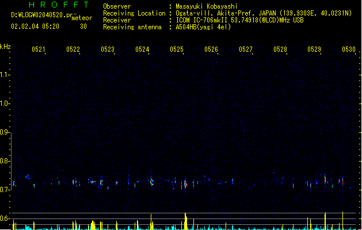Click the kHz axis unit label
Image resolution: width=362 pixels, height=230 pixels.
pyautogui.click(x=5, y=47)
